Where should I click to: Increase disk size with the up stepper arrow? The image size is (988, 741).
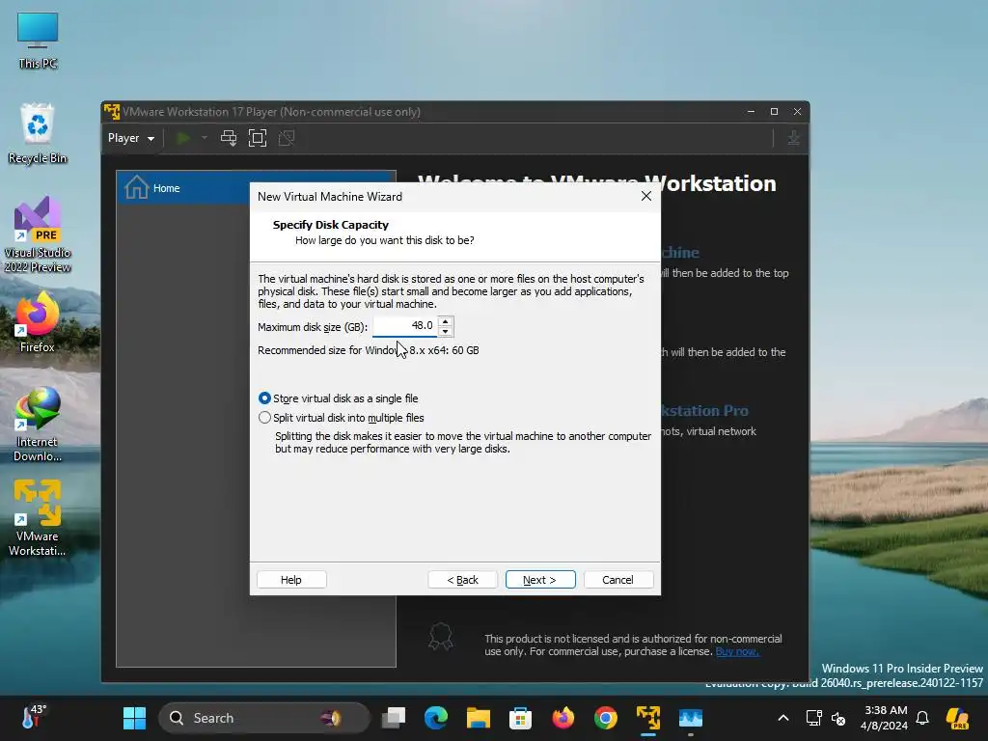446,321
